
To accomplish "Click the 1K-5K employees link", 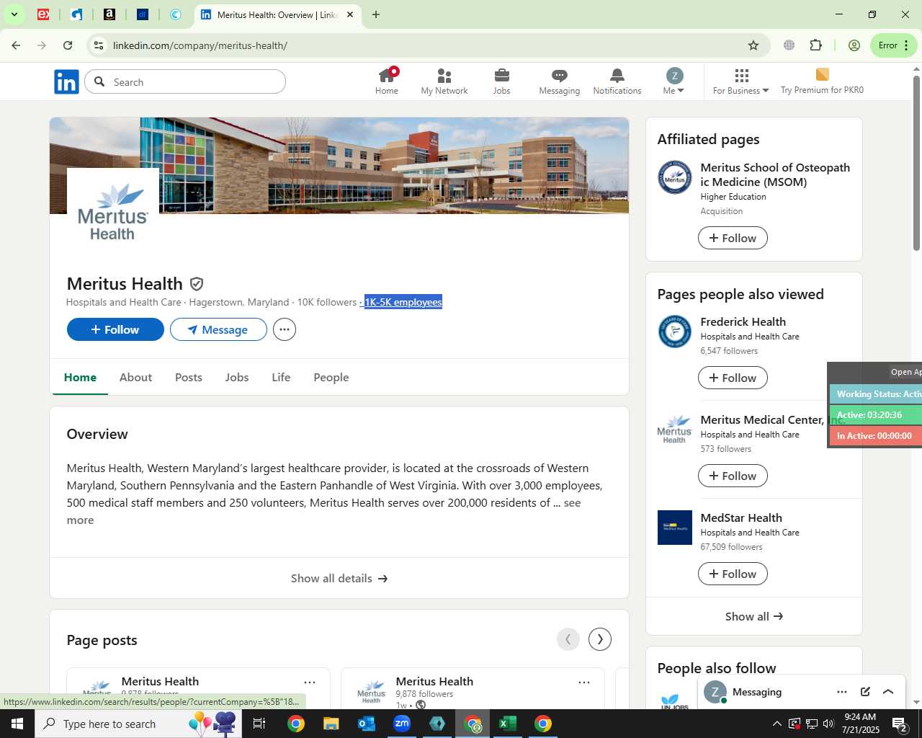I will coord(403,302).
